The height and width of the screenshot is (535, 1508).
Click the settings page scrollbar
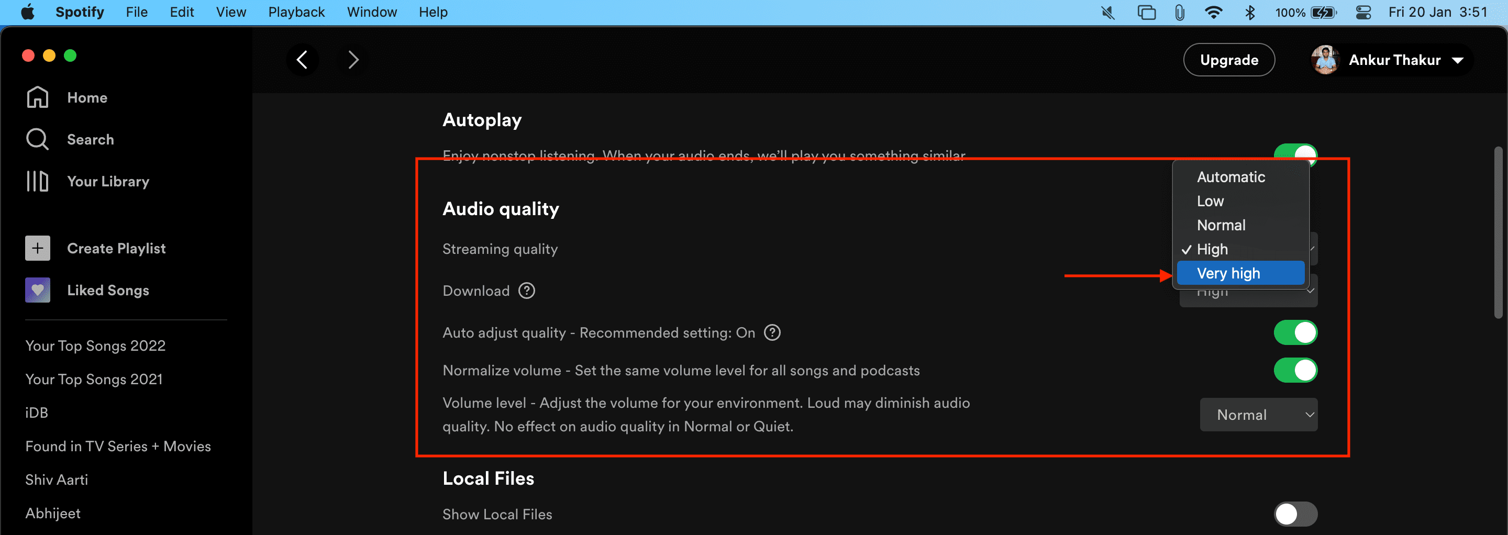click(1498, 232)
